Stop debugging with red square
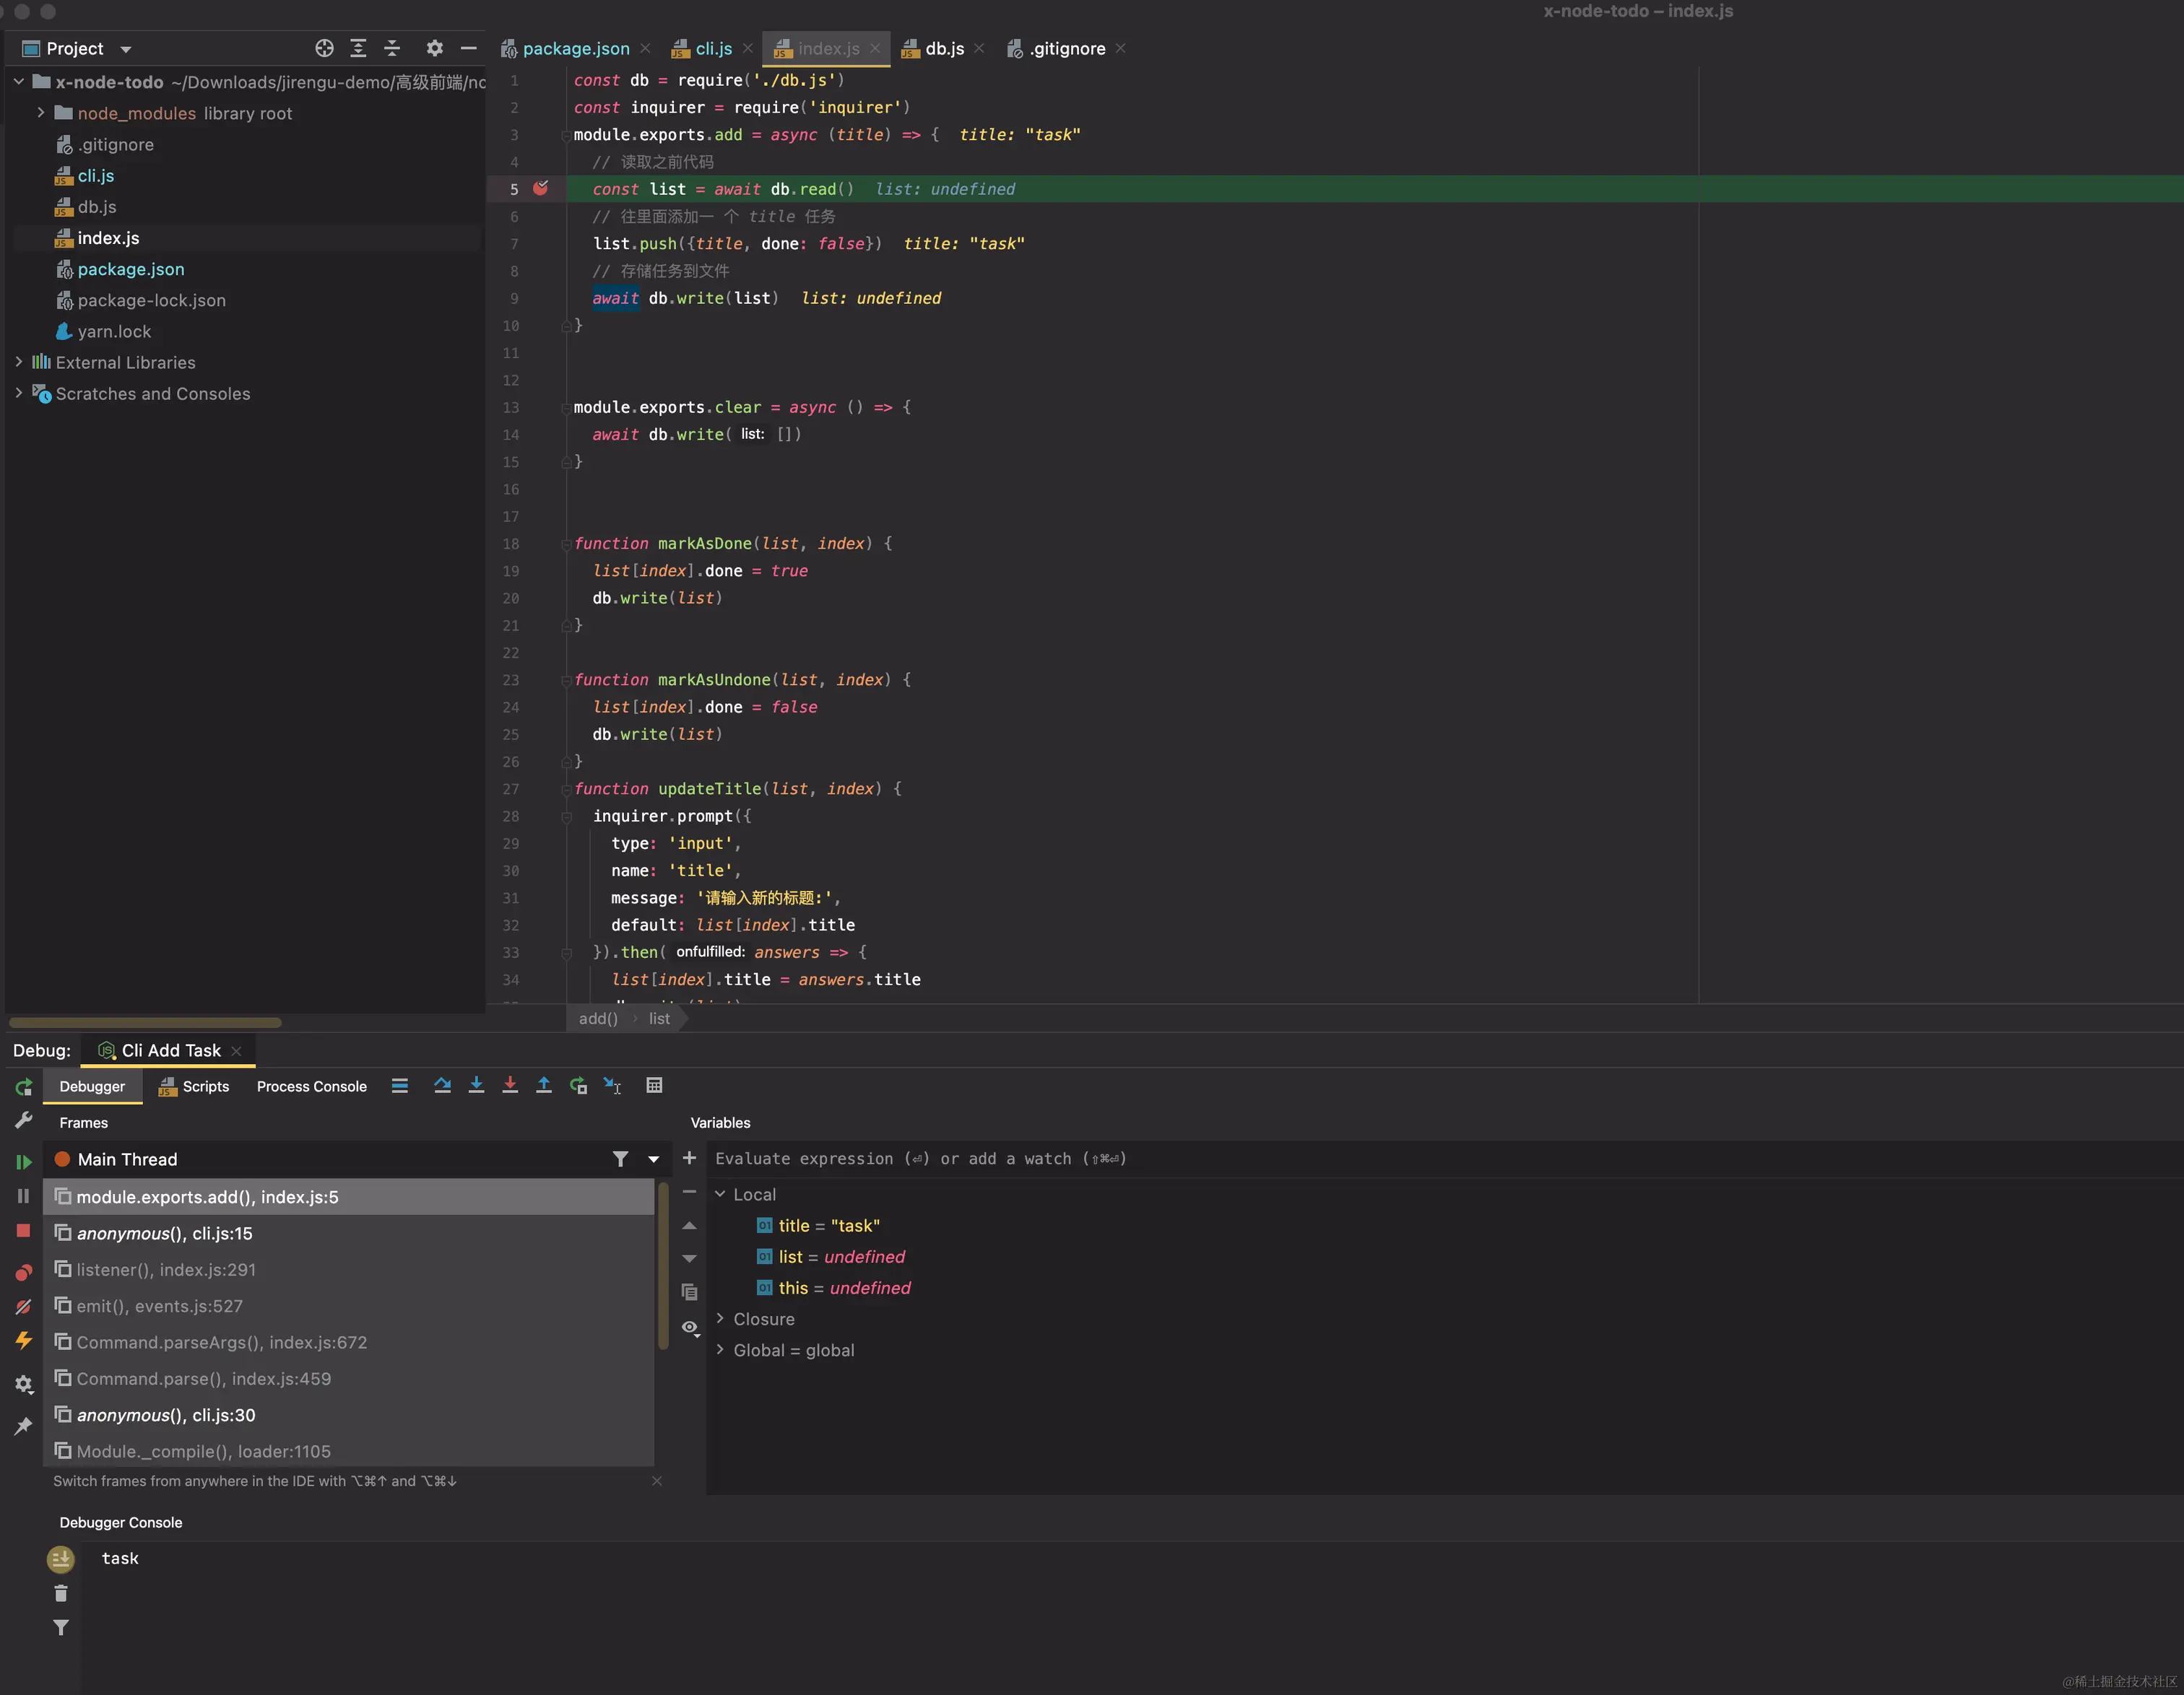This screenshot has height=1695, width=2184. (x=23, y=1232)
